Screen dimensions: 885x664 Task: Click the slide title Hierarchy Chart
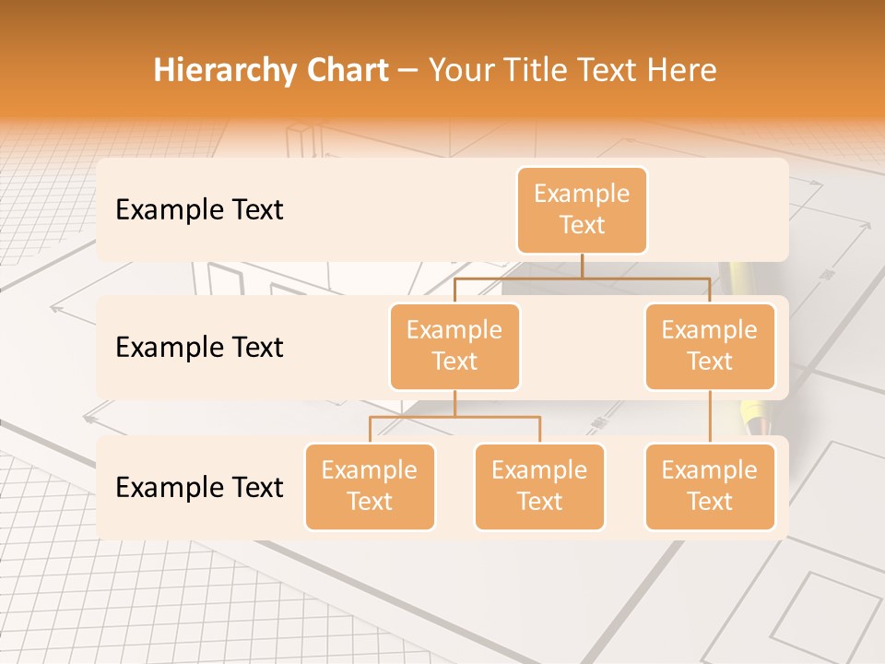click(x=271, y=69)
